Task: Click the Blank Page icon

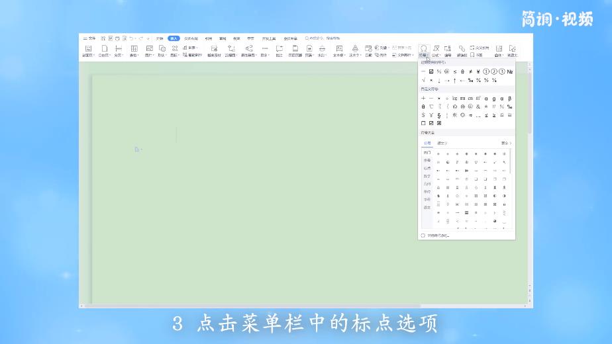Action: coord(104,50)
